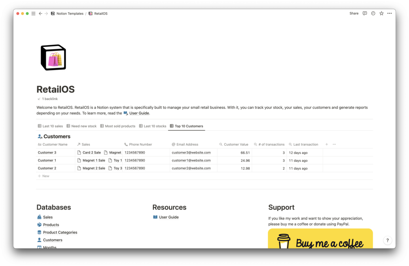
Task: Open User Guide under Resources
Action: (166, 217)
